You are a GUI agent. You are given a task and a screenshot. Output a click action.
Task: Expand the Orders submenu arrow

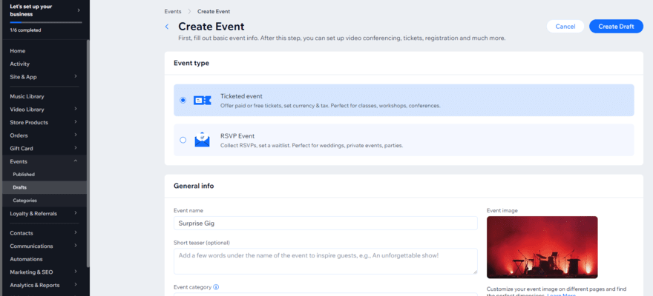(x=76, y=135)
